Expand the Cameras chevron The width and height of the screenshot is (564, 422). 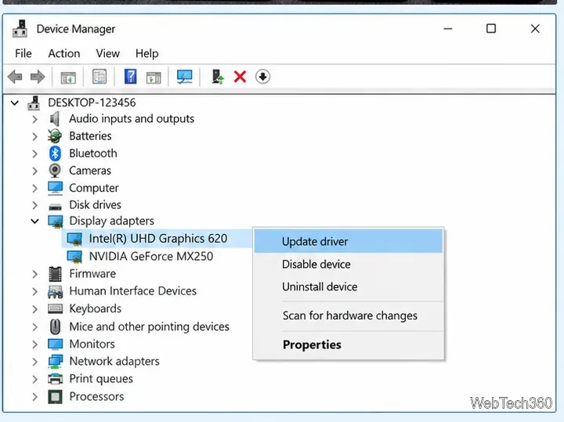[x=35, y=171]
